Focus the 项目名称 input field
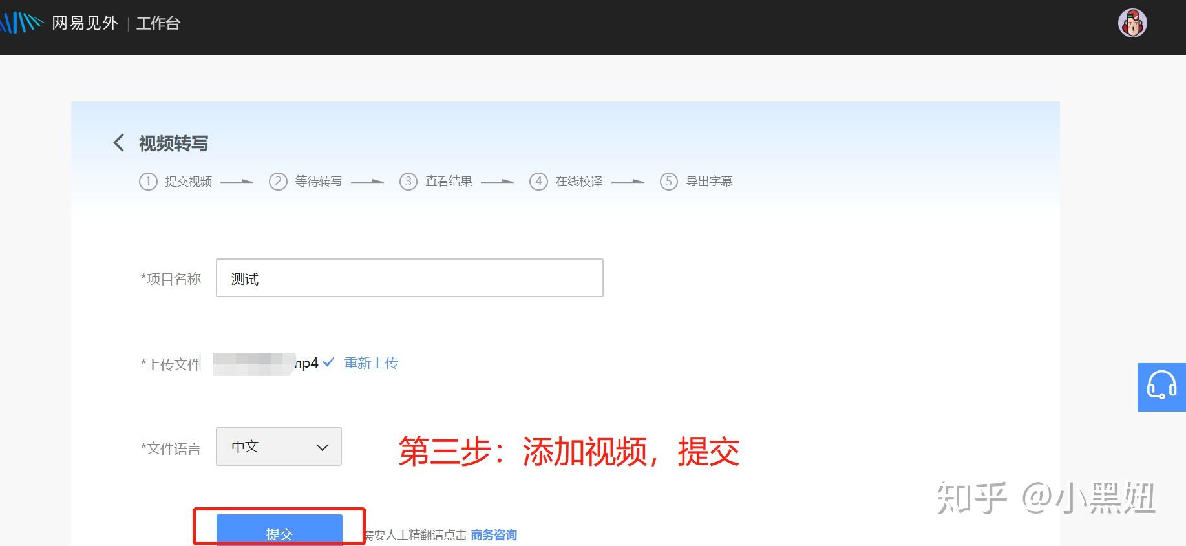This screenshot has height=546, width=1186. click(410, 278)
